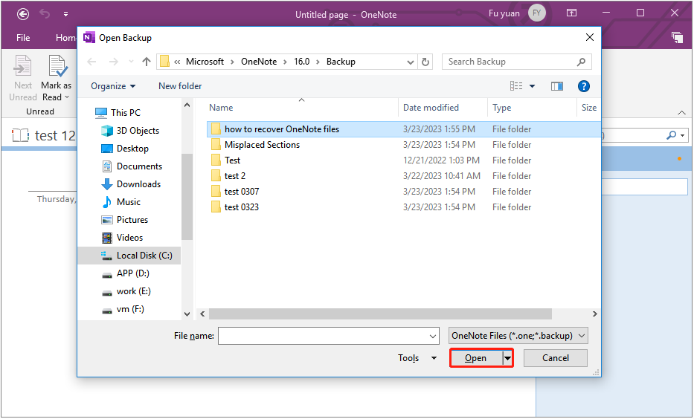Viewport: 694px width, 419px height.
Task: Expand the Open button split arrow
Action: click(507, 358)
